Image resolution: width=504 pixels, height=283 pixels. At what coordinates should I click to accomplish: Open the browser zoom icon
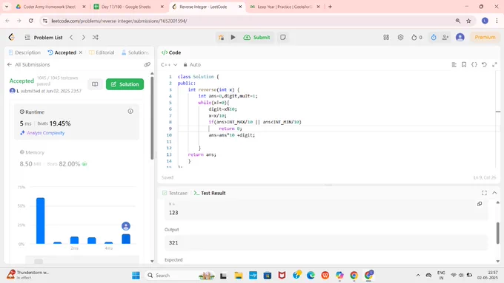pos(458,21)
